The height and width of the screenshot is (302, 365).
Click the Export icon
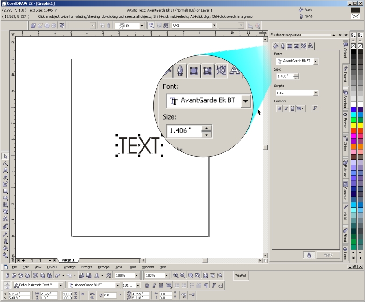click(89, 276)
